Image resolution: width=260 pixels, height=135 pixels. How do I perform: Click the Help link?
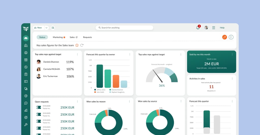(222, 28)
